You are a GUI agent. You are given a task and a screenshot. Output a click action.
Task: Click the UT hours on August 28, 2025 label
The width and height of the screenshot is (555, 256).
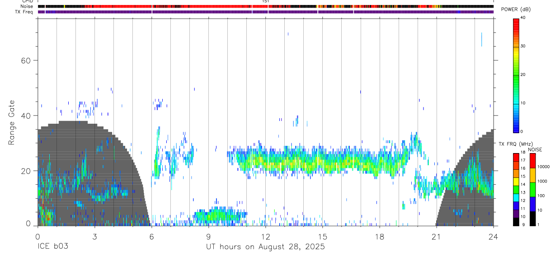click(x=265, y=247)
